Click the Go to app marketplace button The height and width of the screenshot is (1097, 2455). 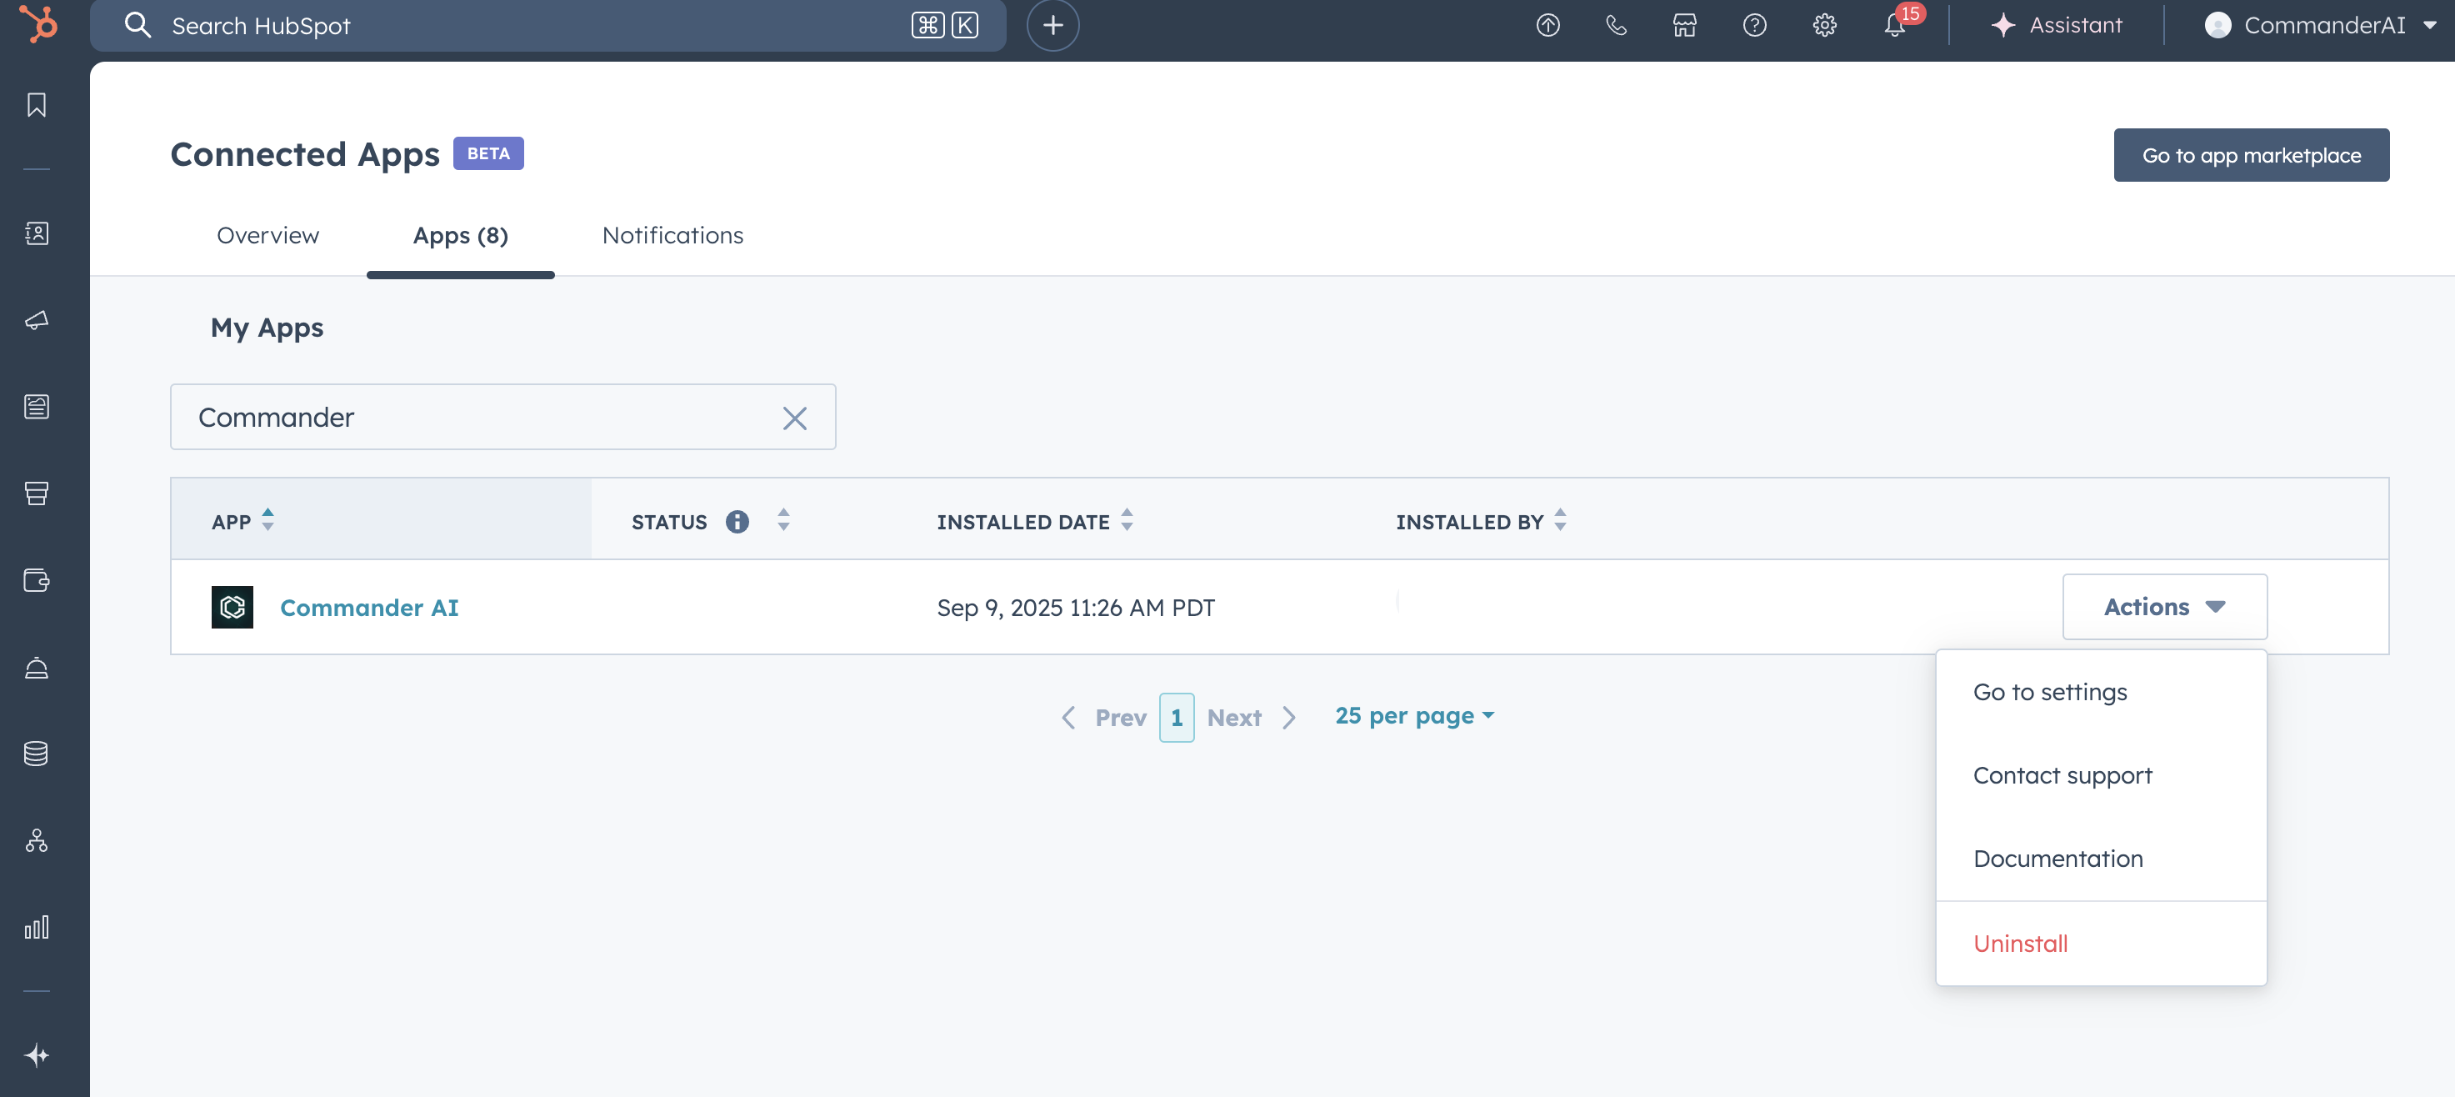point(2251,154)
